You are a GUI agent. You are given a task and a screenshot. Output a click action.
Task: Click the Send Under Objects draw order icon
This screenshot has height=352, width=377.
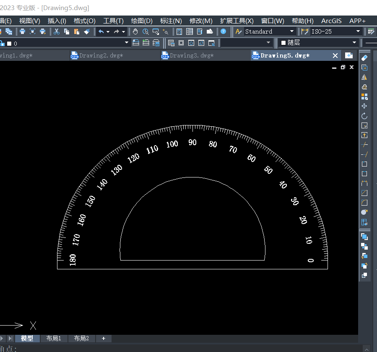tap(364, 266)
